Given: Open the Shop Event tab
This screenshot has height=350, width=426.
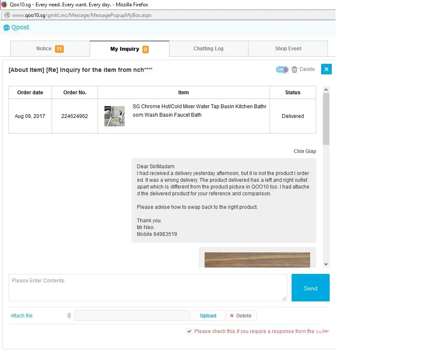Looking at the screenshot, I should [288, 49].
